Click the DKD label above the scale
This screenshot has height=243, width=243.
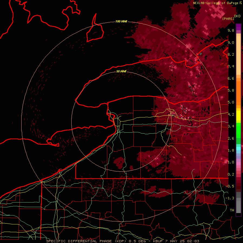click(237, 16)
